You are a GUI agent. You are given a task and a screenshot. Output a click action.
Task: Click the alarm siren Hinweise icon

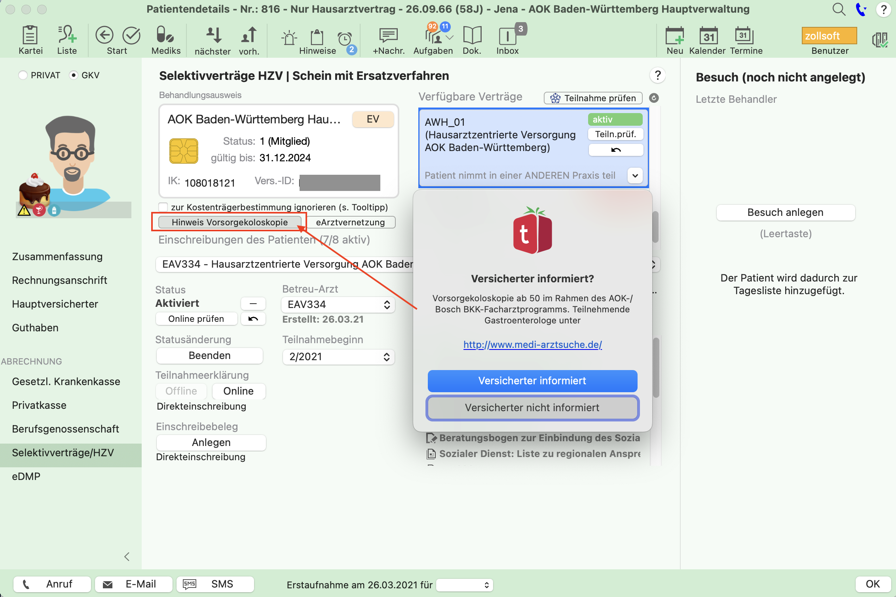(x=289, y=38)
